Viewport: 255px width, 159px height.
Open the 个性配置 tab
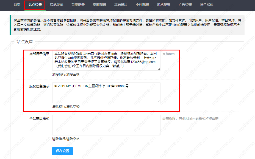(142, 5)
